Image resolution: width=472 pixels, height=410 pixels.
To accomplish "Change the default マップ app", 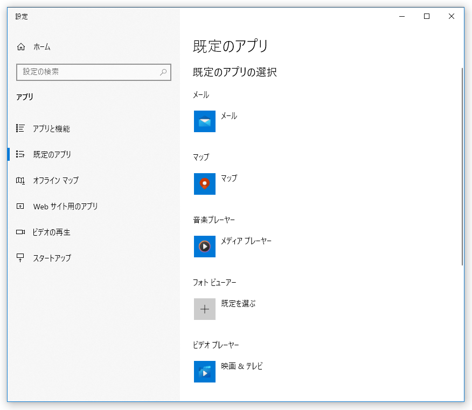I will (229, 178).
